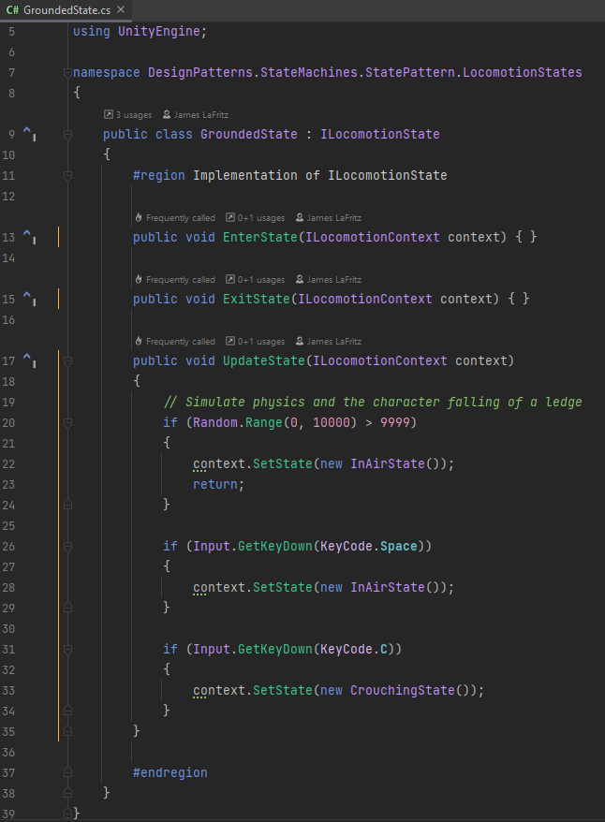Collapse the region fold on line 11

click(67, 176)
